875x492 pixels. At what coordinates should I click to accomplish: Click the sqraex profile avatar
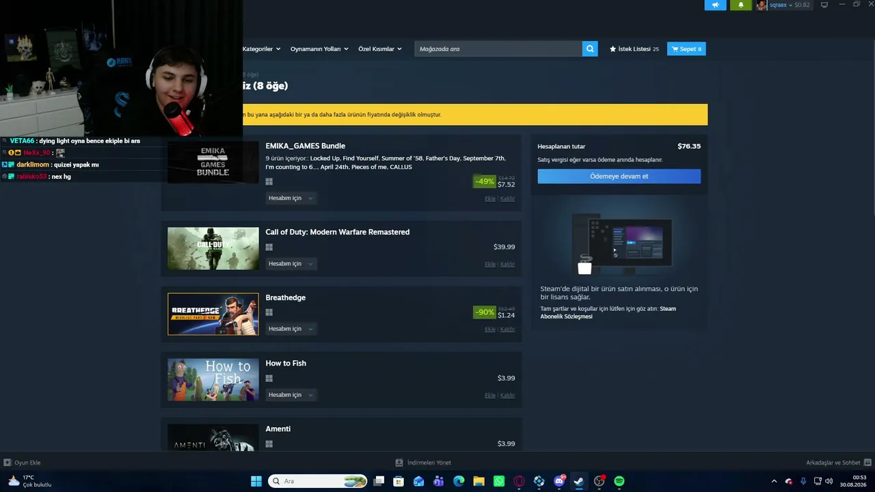click(x=762, y=5)
